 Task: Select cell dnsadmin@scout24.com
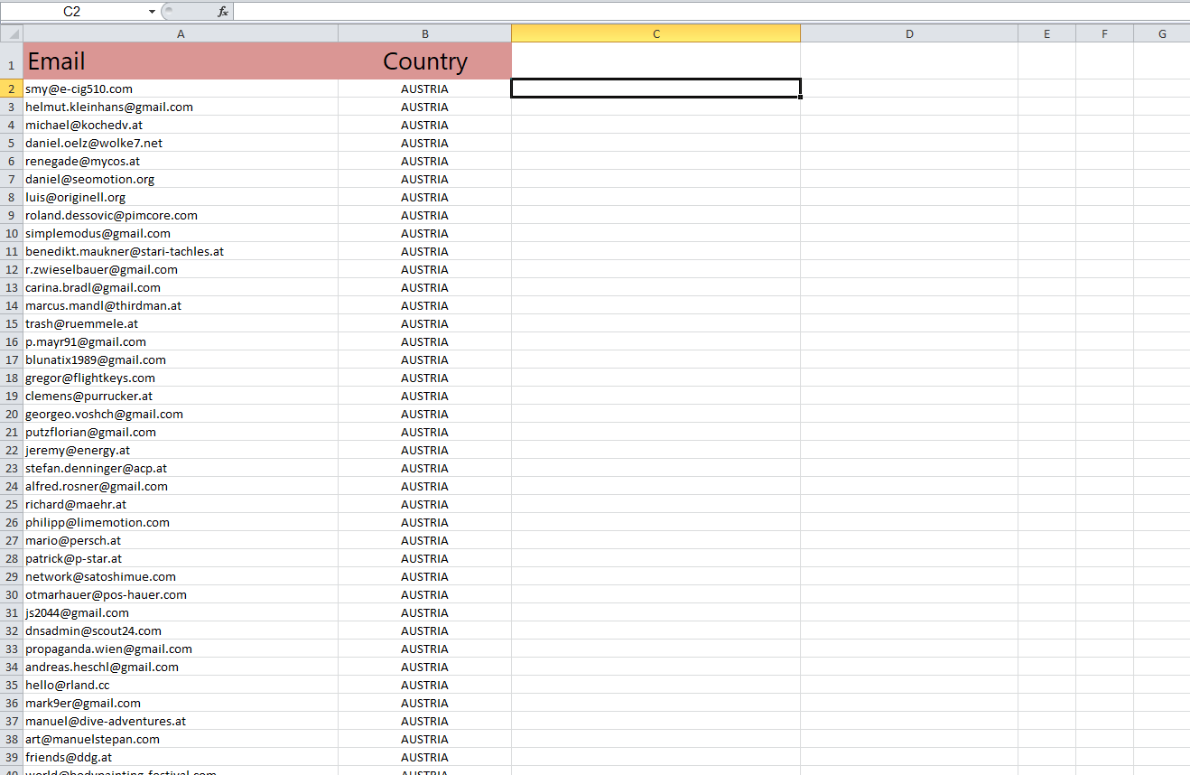coord(181,630)
